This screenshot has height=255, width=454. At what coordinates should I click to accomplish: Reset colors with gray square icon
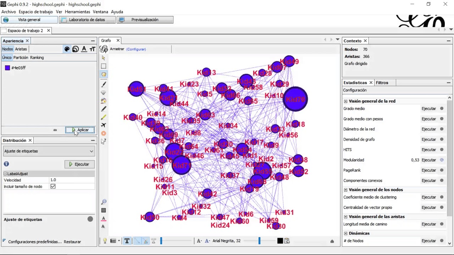click(x=104, y=210)
